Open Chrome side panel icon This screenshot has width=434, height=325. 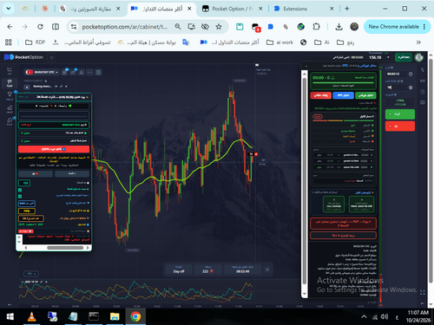coord(56,27)
